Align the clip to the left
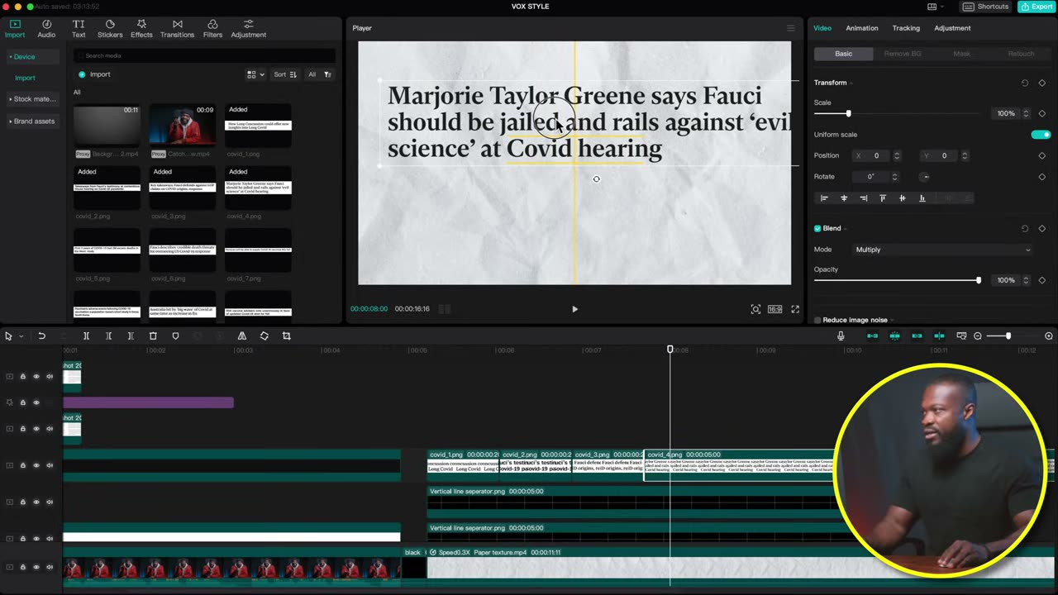The height and width of the screenshot is (595, 1058). point(824,198)
